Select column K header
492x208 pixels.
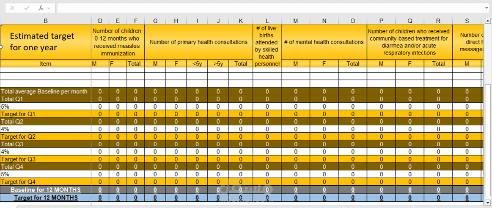[x=241, y=21]
